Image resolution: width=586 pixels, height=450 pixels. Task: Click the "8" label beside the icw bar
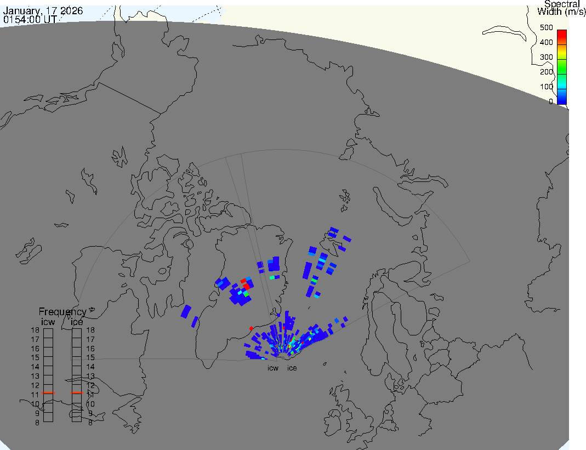click(37, 423)
